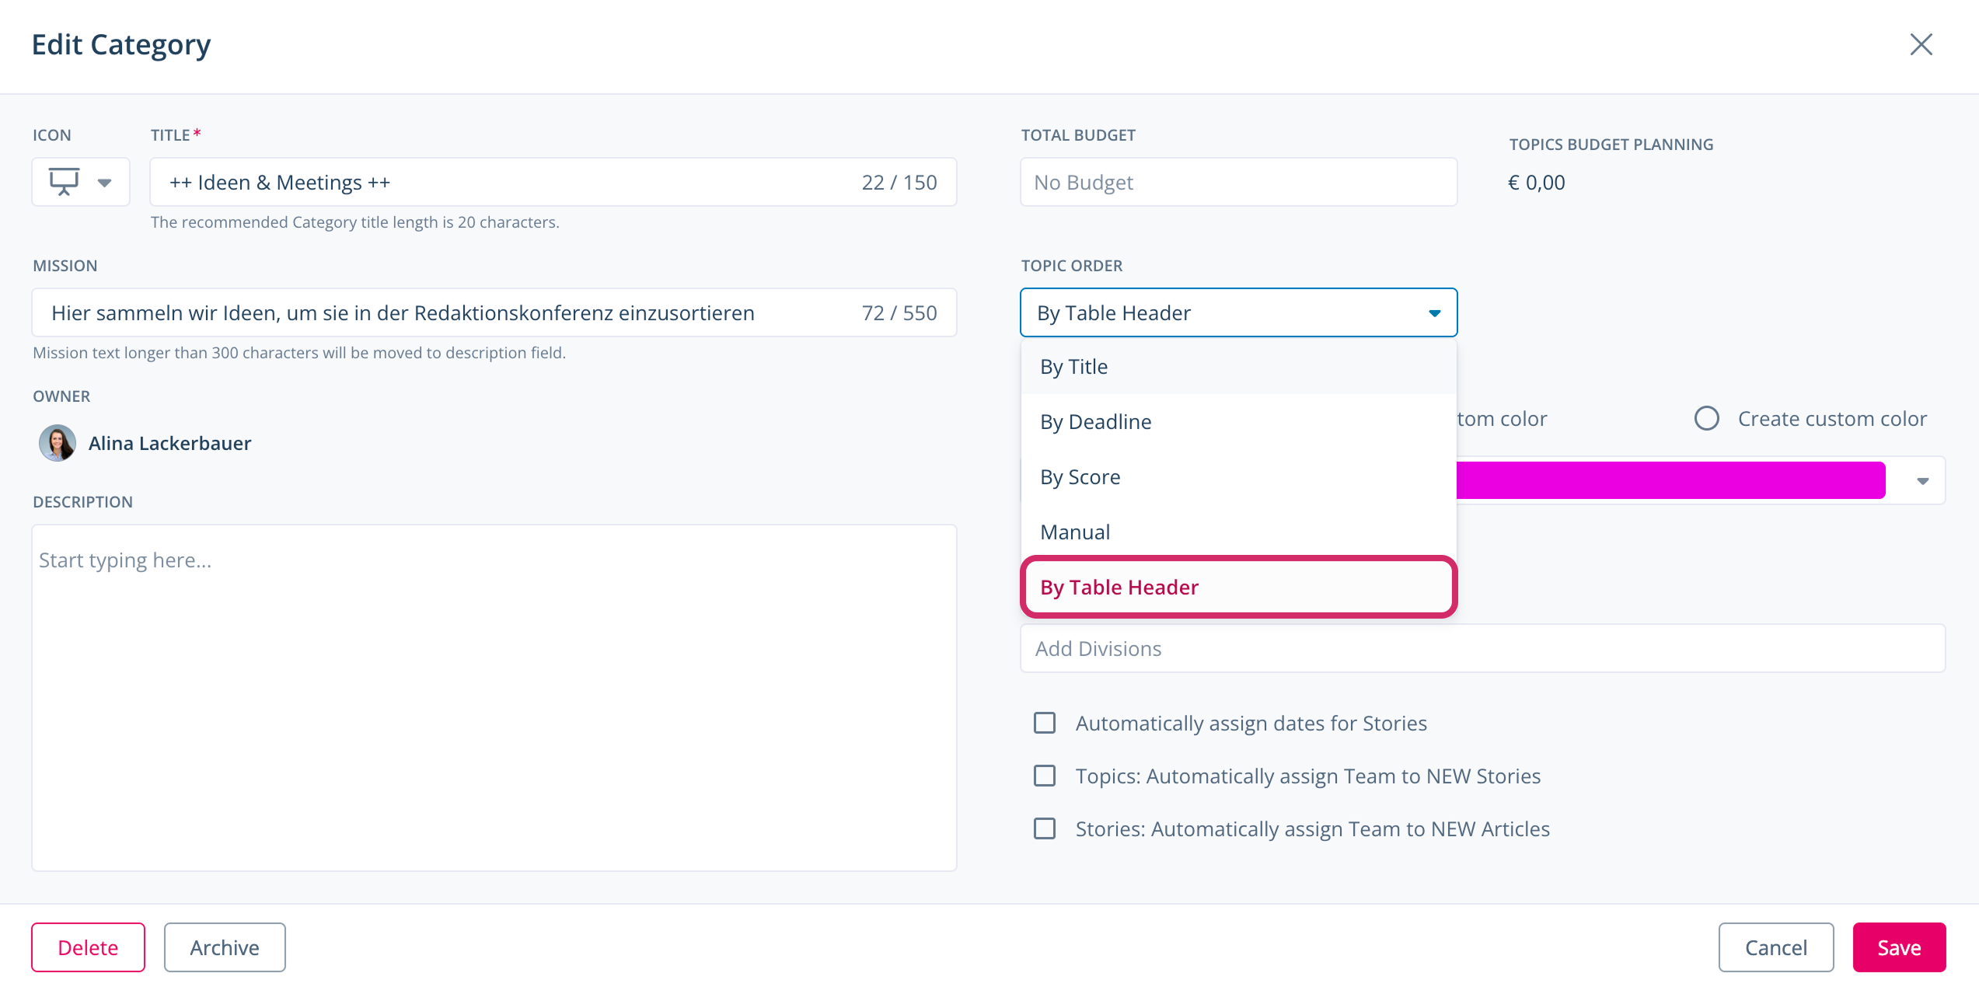Viewport: 1979px width, 987px height.
Task: Click the Topic Order dropdown arrow
Action: [x=1434, y=313]
